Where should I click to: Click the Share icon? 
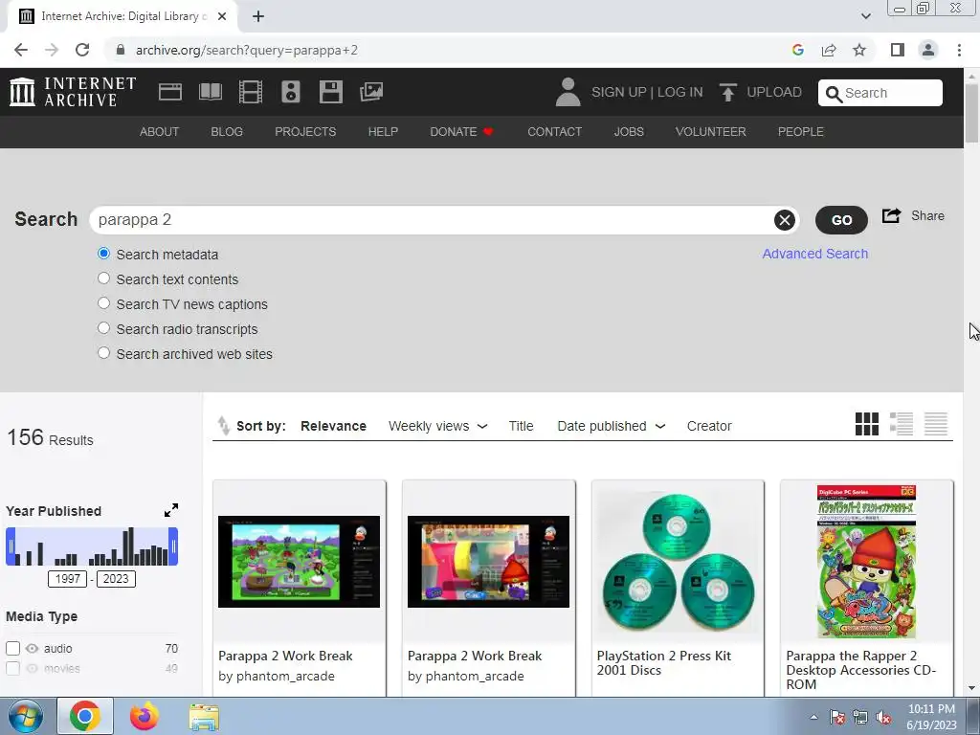[x=891, y=215]
